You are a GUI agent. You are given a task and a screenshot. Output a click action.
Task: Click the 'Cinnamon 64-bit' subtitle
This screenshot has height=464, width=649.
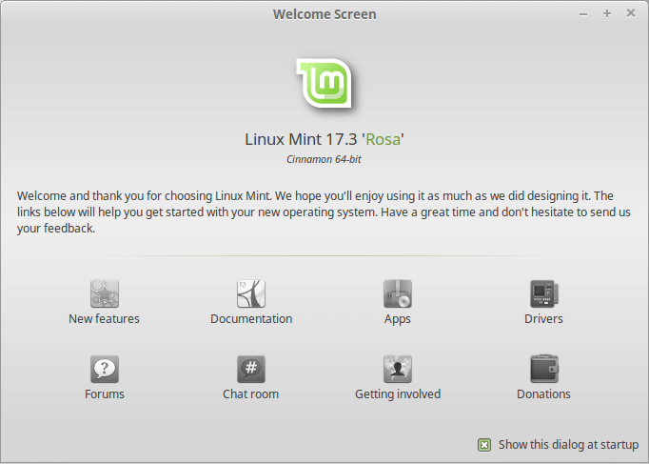click(324, 159)
